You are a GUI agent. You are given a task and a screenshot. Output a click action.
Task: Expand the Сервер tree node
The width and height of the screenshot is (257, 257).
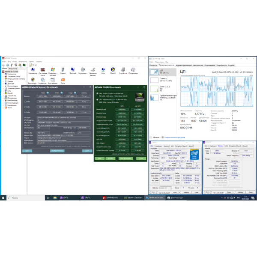tap(3, 81)
